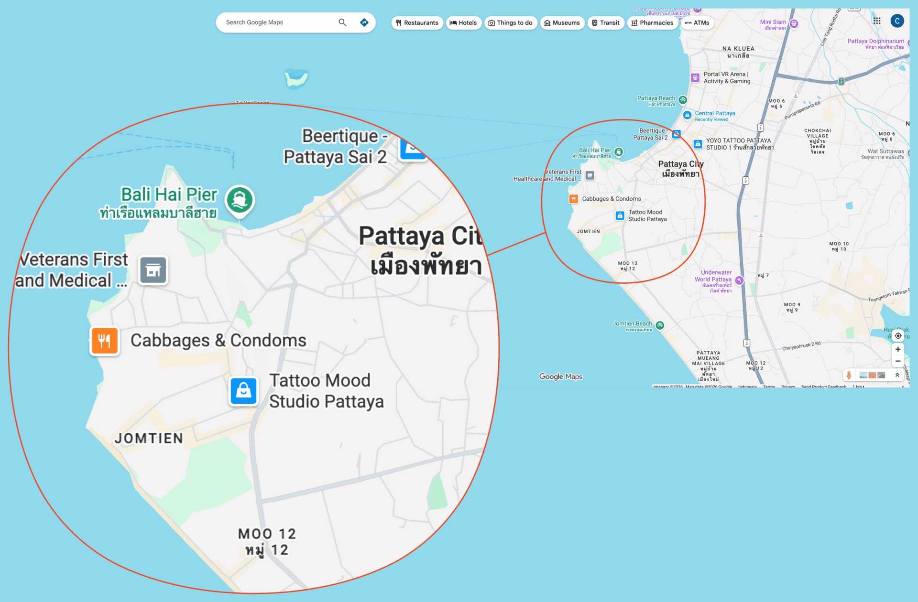Screen dimensions: 918x602
Task: Center map with the my location button
Action: [898, 336]
